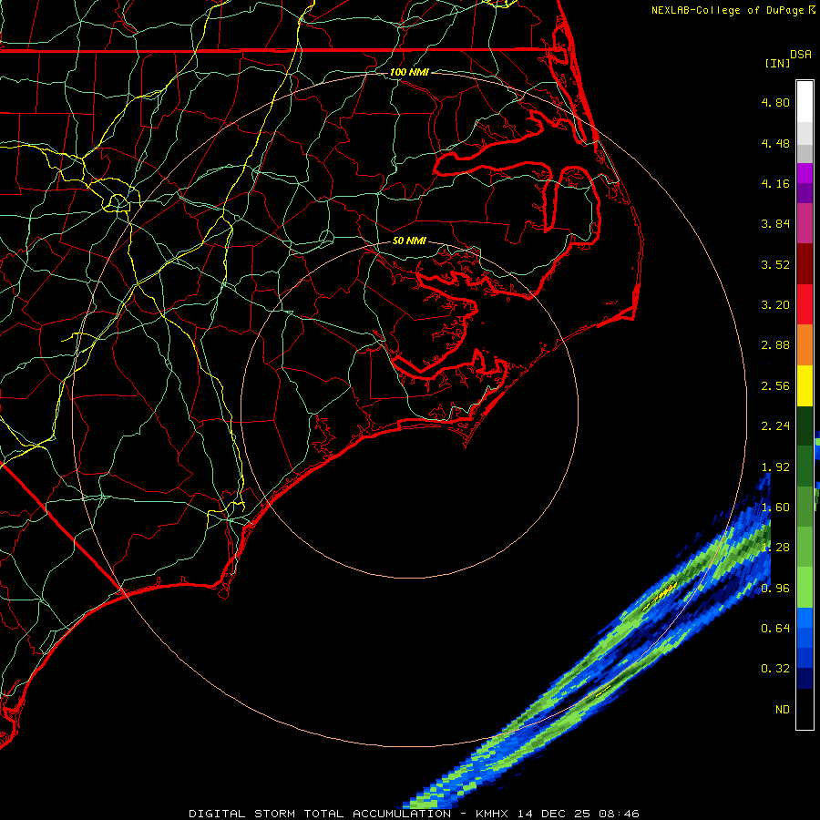This screenshot has width=820, height=820.
Task: Click the ND legend label
Action: [783, 709]
